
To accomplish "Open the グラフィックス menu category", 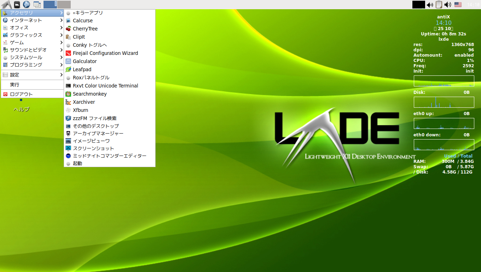I will pos(33,35).
